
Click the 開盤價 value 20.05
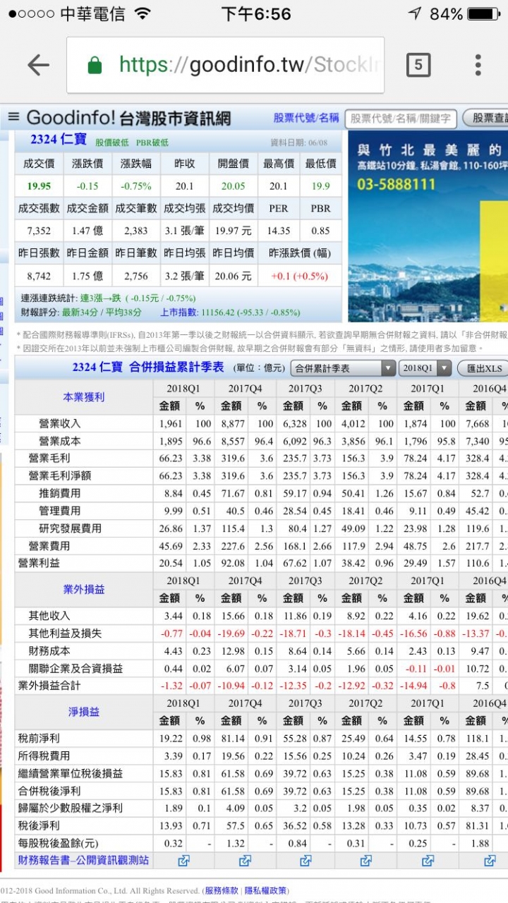(x=233, y=186)
